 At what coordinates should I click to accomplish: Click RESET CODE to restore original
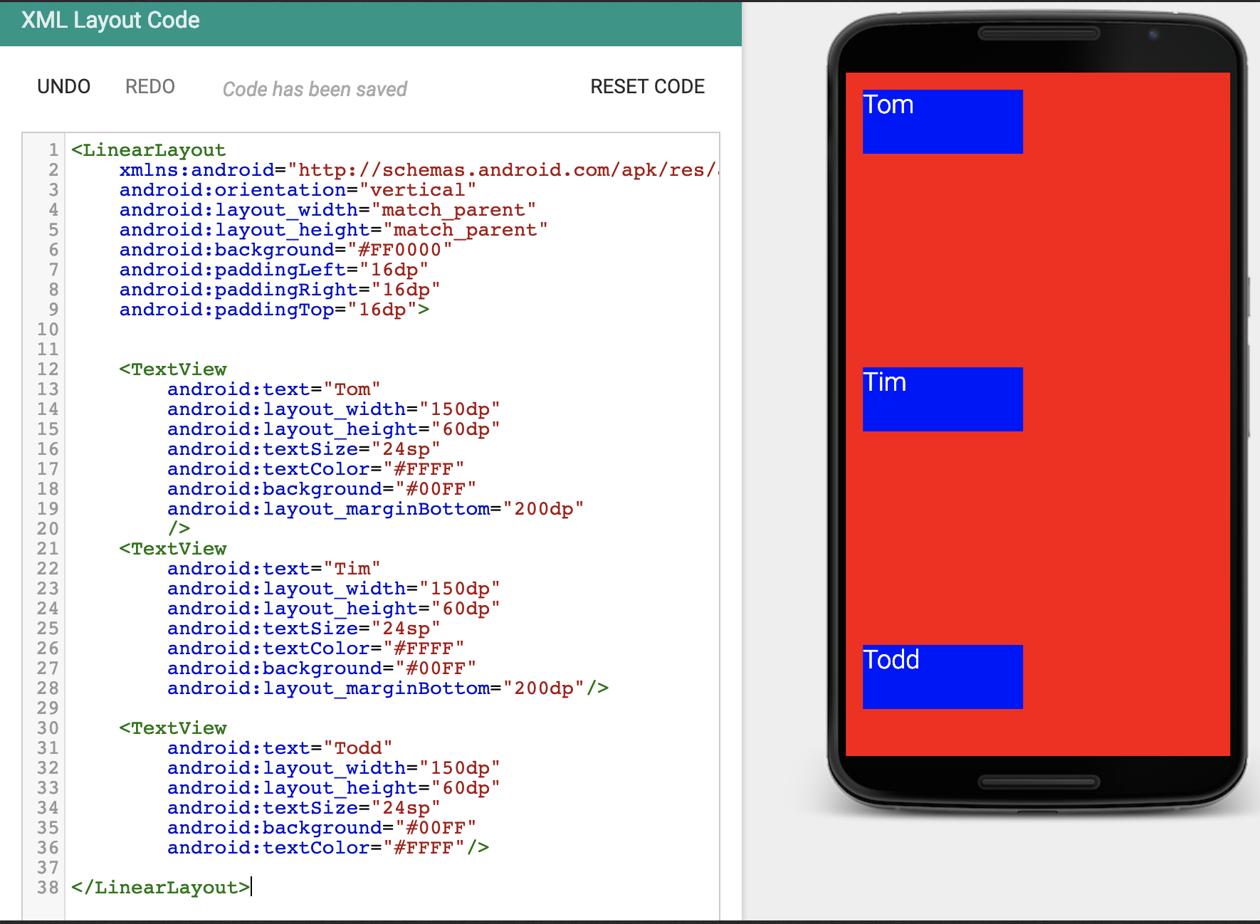click(x=647, y=87)
